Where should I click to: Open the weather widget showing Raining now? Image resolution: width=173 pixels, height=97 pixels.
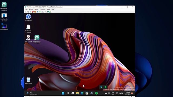coord(32,93)
